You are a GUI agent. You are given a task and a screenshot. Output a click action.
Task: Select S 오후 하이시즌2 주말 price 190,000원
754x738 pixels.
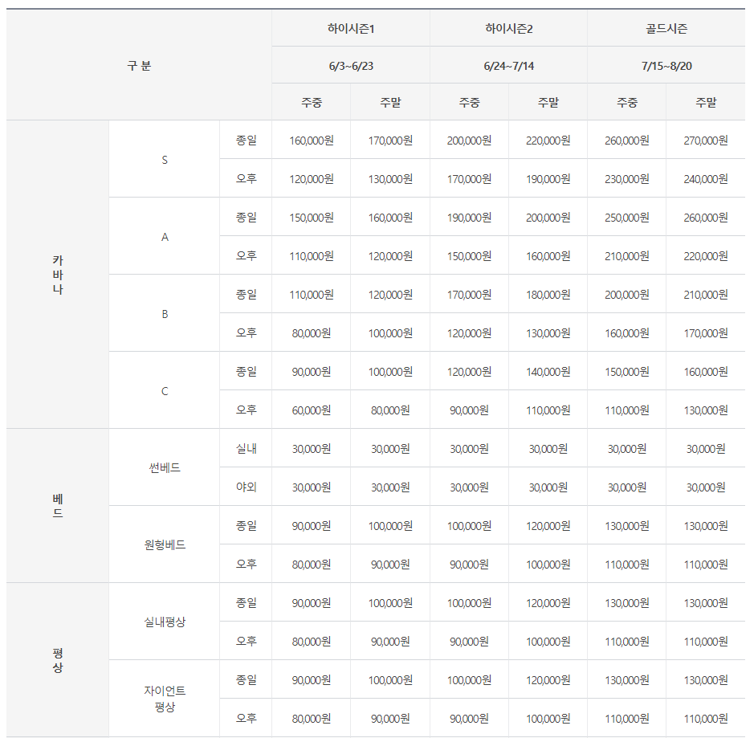click(x=548, y=179)
